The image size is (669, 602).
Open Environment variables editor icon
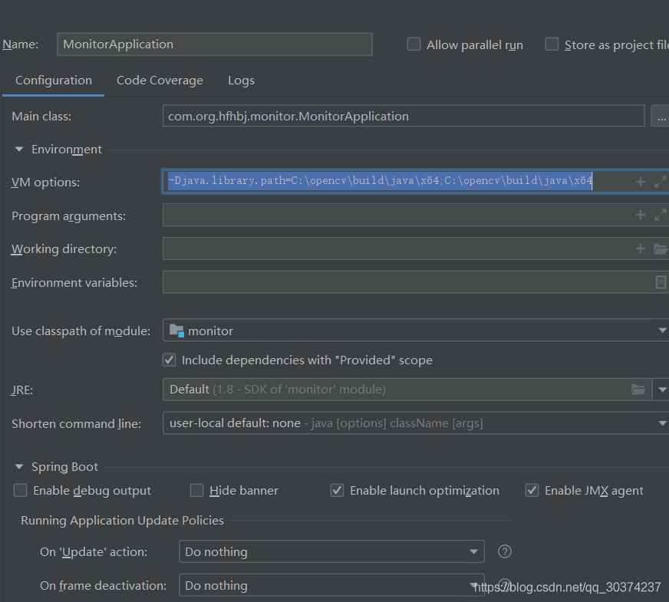coord(661,282)
